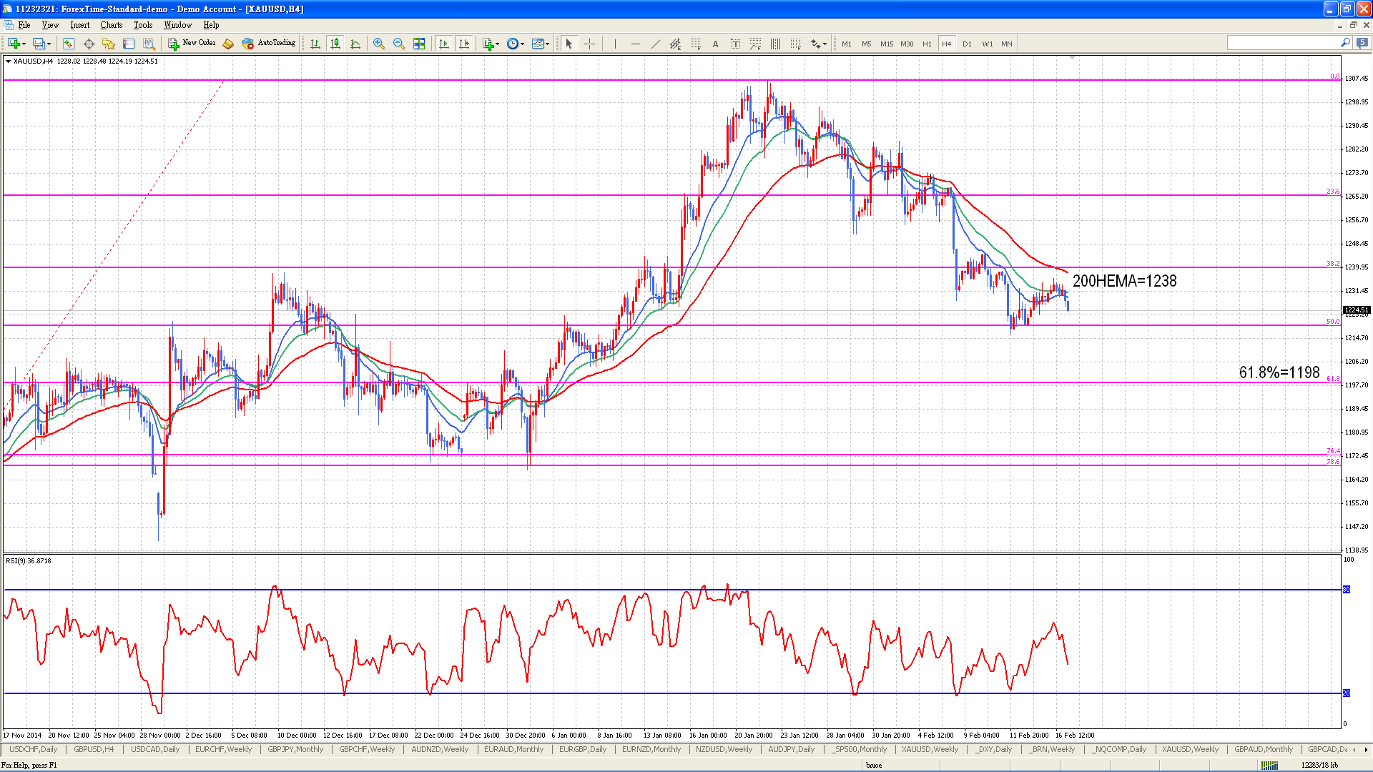Image resolution: width=1373 pixels, height=772 pixels.
Task: Open the Charts menu
Action: click(111, 25)
